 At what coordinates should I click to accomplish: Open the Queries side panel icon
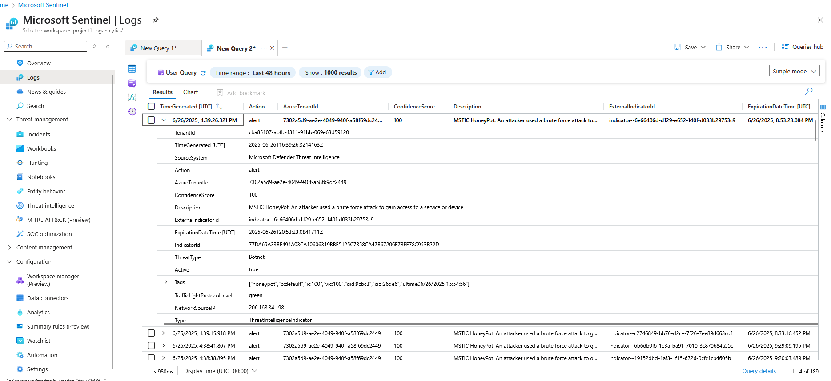tap(132, 83)
